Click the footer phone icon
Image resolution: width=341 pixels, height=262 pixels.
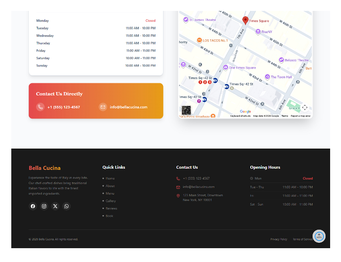[178, 179]
